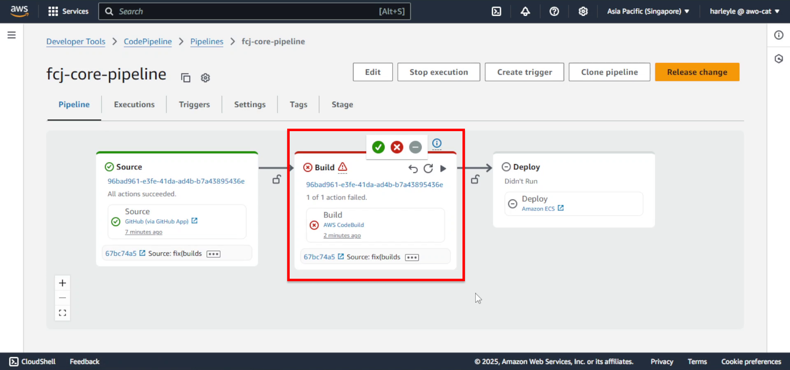790x370 pixels.
Task: Toggle transition lock between Build and Deploy
Action: tap(475, 179)
